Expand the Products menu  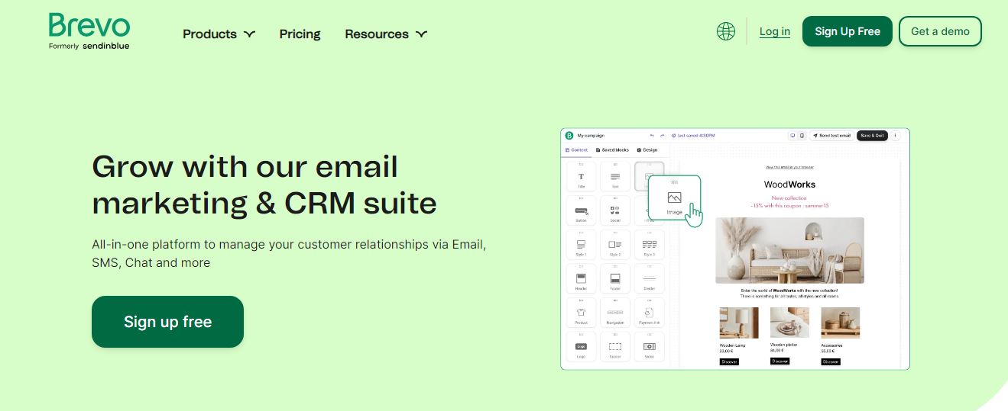(219, 34)
